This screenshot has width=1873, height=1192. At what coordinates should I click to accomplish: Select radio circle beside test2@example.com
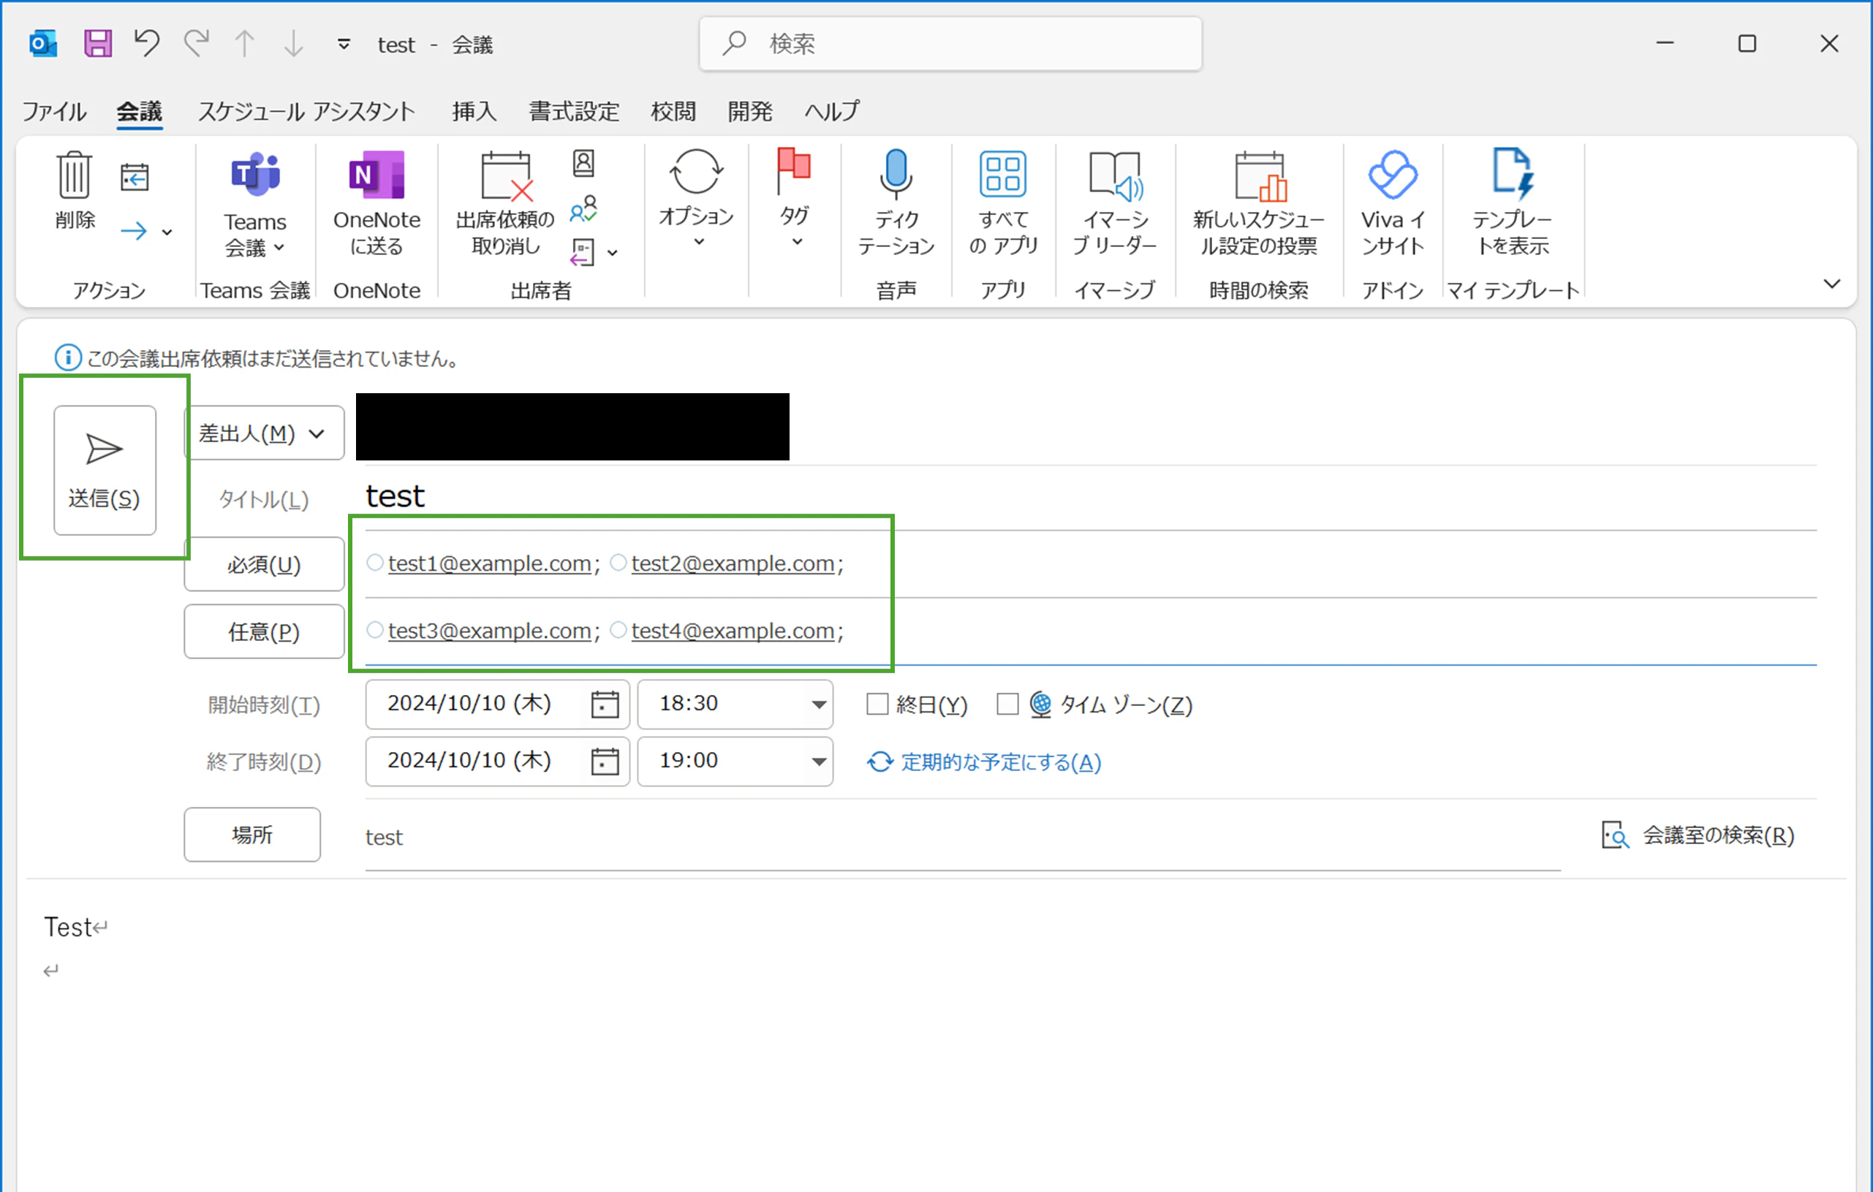point(618,562)
